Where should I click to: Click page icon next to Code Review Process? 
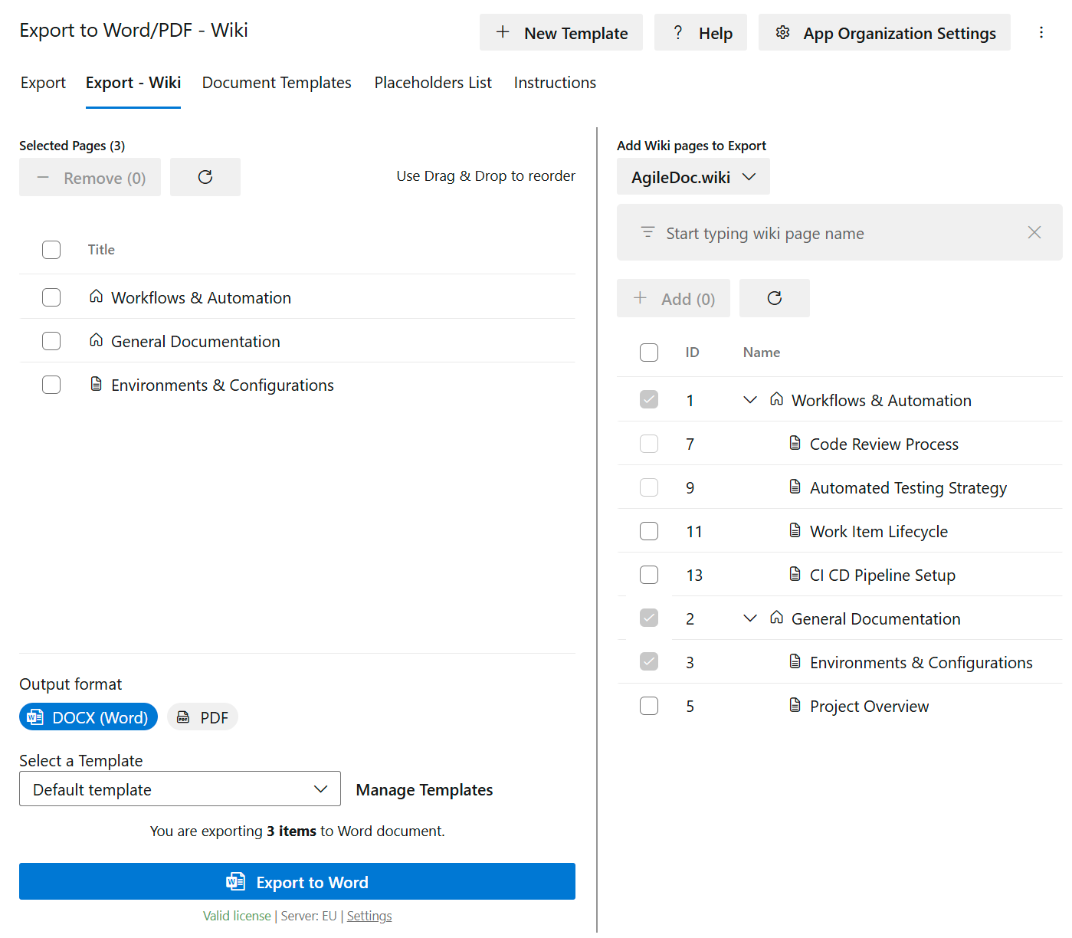(795, 443)
